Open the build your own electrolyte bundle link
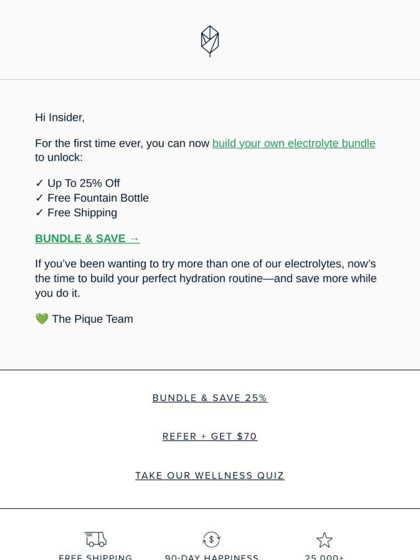The height and width of the screenshot is (560, 420). tap(293, 143)
